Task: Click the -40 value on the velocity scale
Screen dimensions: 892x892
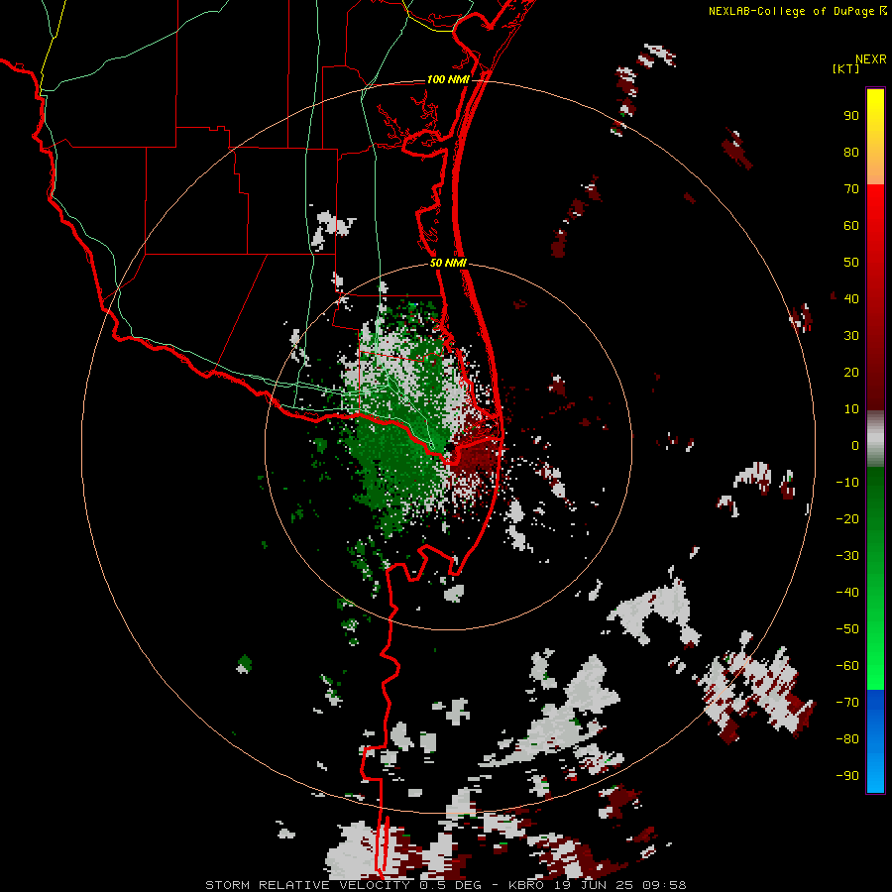Action: point(847,593)
